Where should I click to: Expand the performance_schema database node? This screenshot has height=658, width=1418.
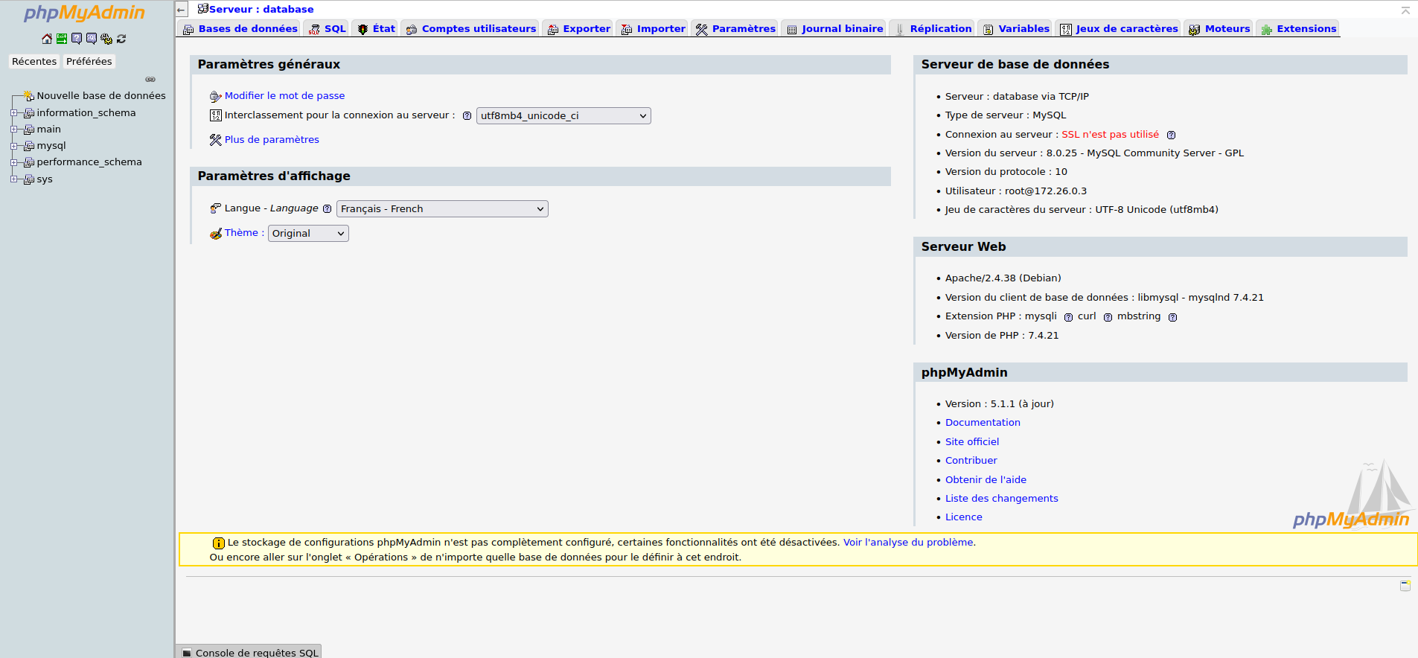tap(13, 162)
